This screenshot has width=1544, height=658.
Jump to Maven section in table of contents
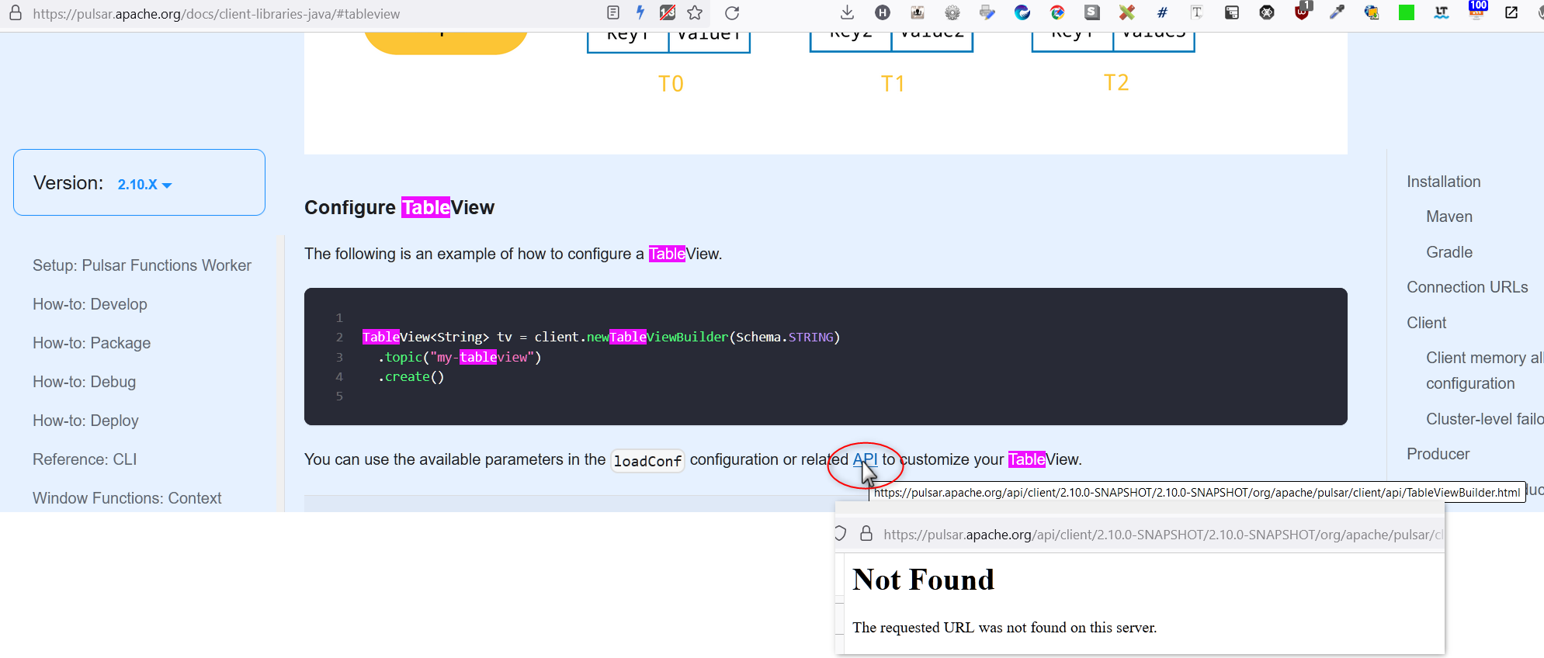click(1449, 216)
